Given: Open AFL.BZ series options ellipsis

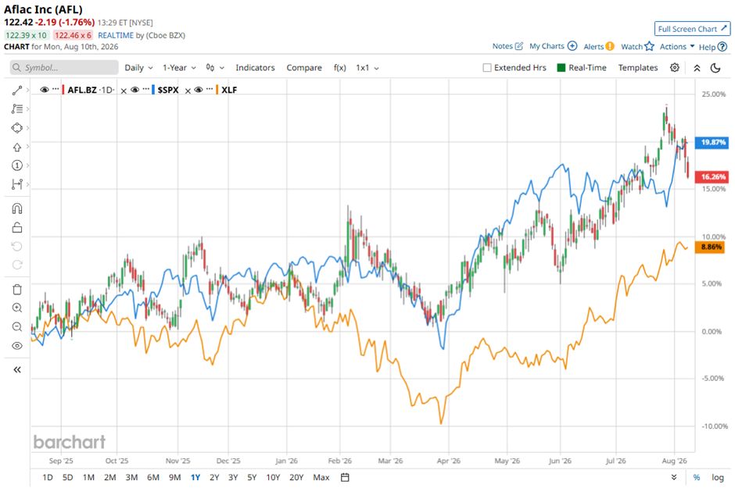Looking at the screenshot, I should (x=56, y=89).
